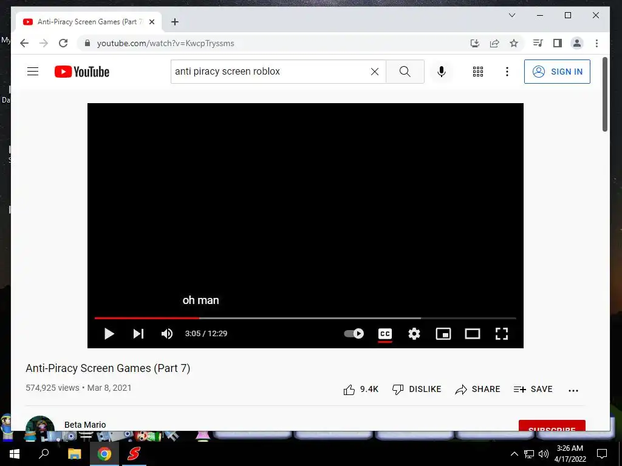Open Chrome tab search dropdown
622x466 pixels.
point(512,15)
